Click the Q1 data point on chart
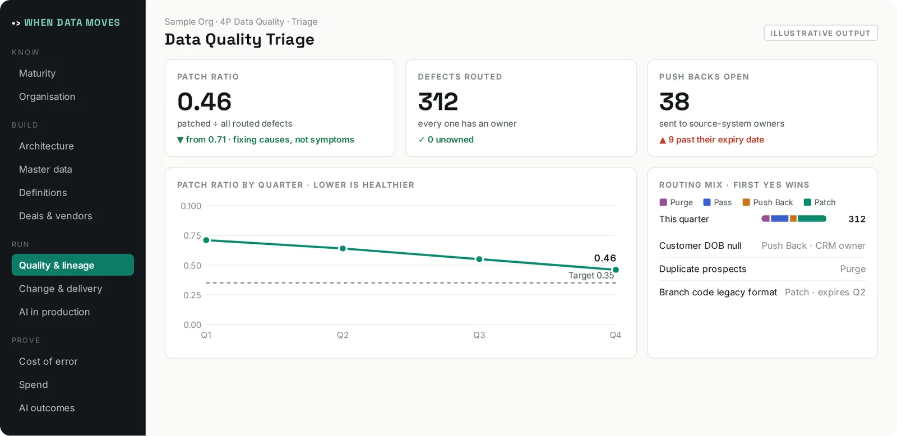Screen dimensions: 897x436 pyautogui.click(x=206, y=240)
